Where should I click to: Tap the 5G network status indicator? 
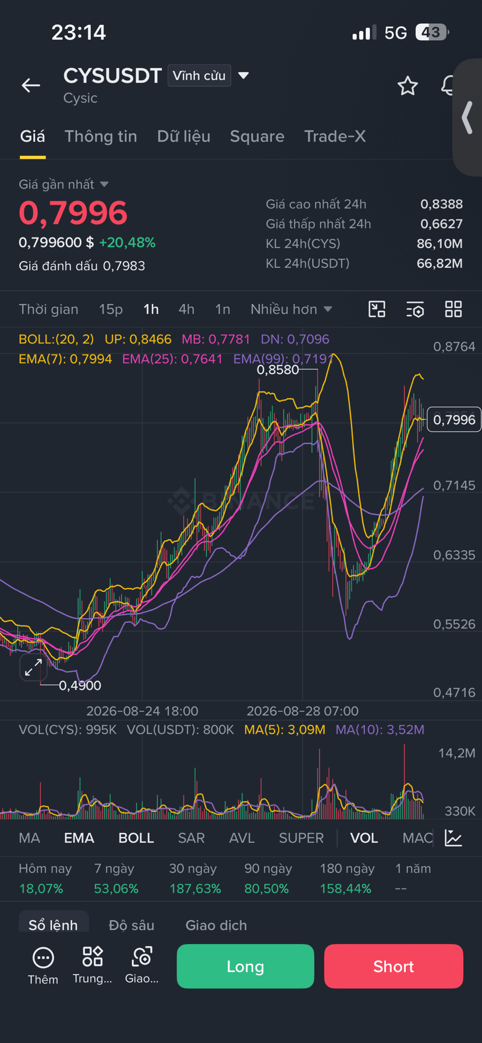coord(396,33)
